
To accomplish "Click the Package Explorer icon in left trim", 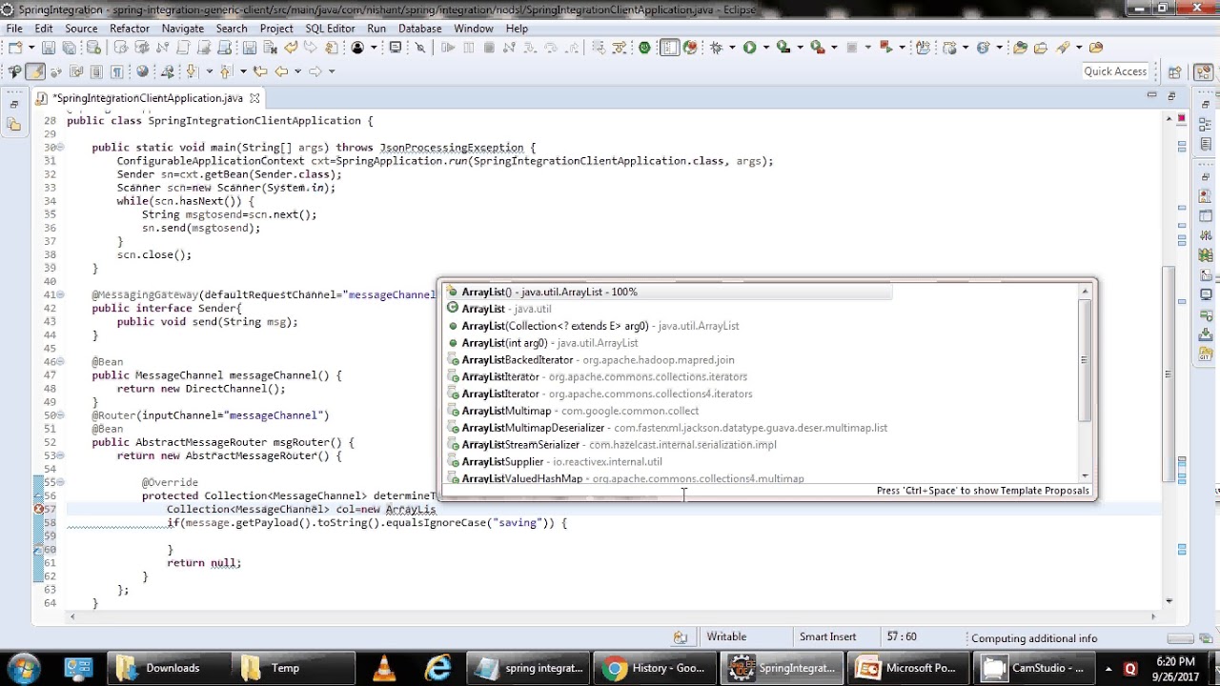I will point(13,124).
